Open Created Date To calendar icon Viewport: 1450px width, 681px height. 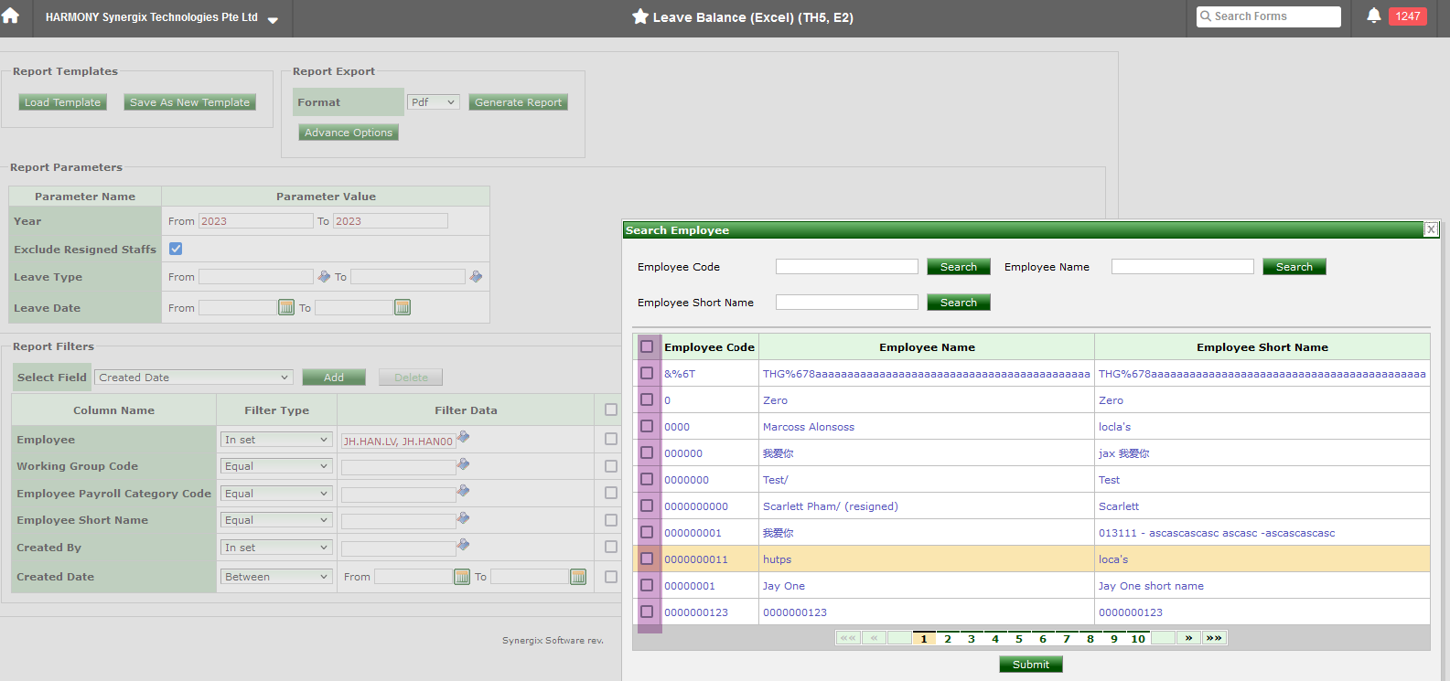(x=578, y=577)
